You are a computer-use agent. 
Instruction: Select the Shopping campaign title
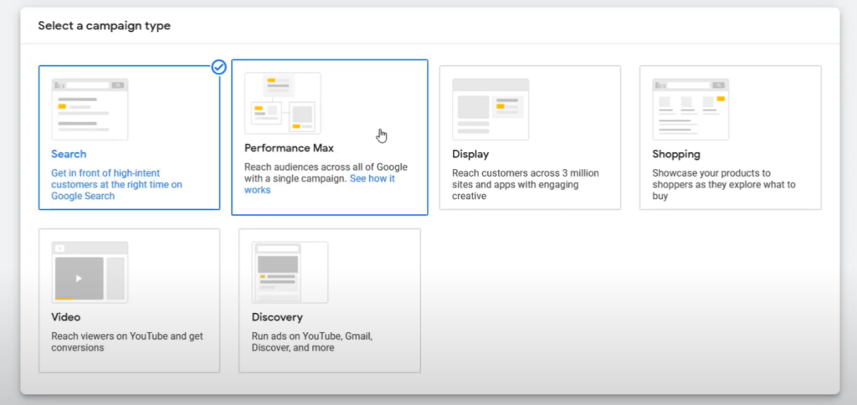point(676,154)
